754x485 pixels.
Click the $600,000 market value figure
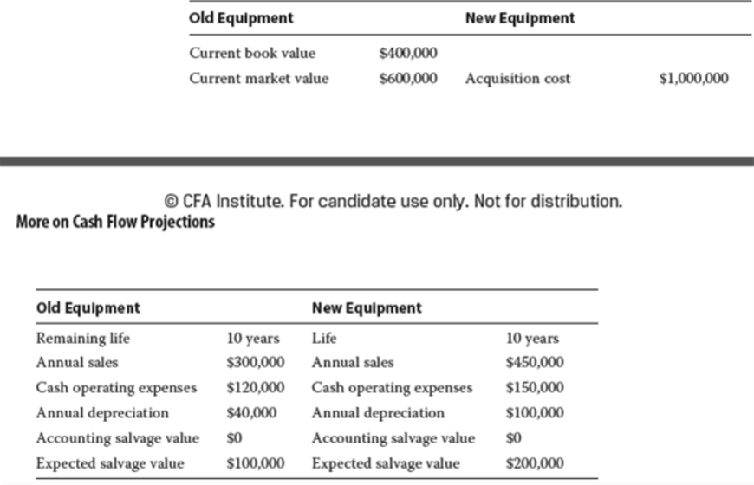[x=408, y=79]
